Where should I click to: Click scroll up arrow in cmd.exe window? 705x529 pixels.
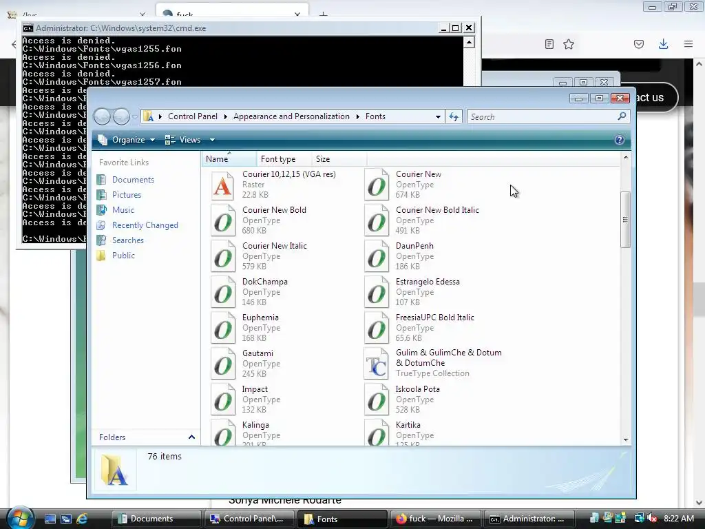[469, 42]
